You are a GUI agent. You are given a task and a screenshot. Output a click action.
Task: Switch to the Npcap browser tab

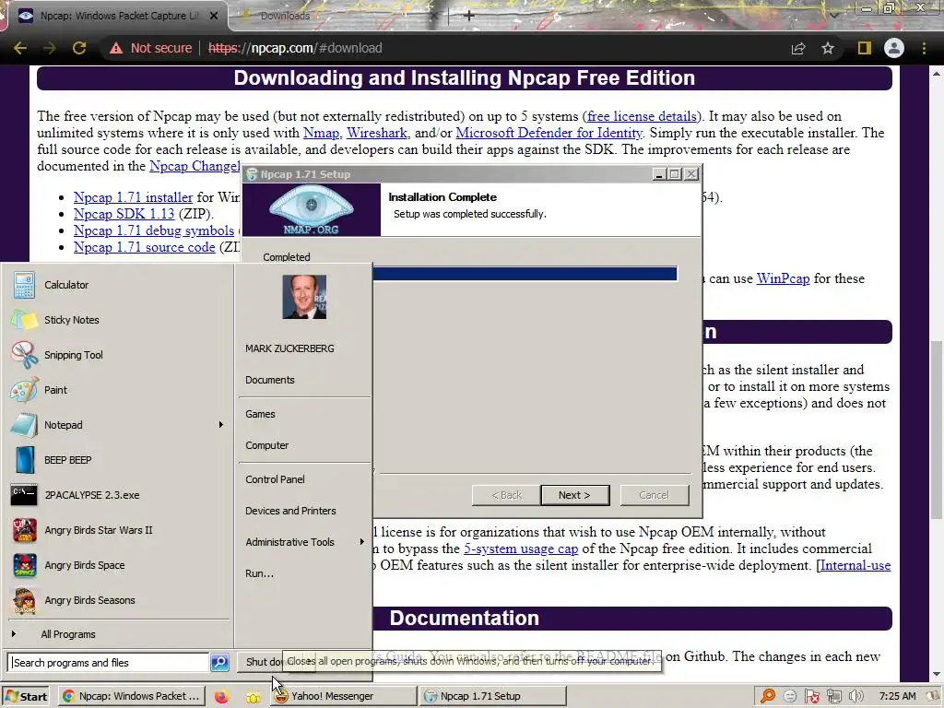click(x=117, y=16)
